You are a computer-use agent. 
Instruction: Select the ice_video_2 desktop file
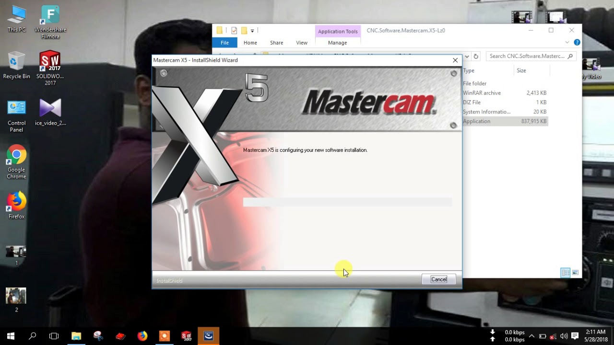50,112
